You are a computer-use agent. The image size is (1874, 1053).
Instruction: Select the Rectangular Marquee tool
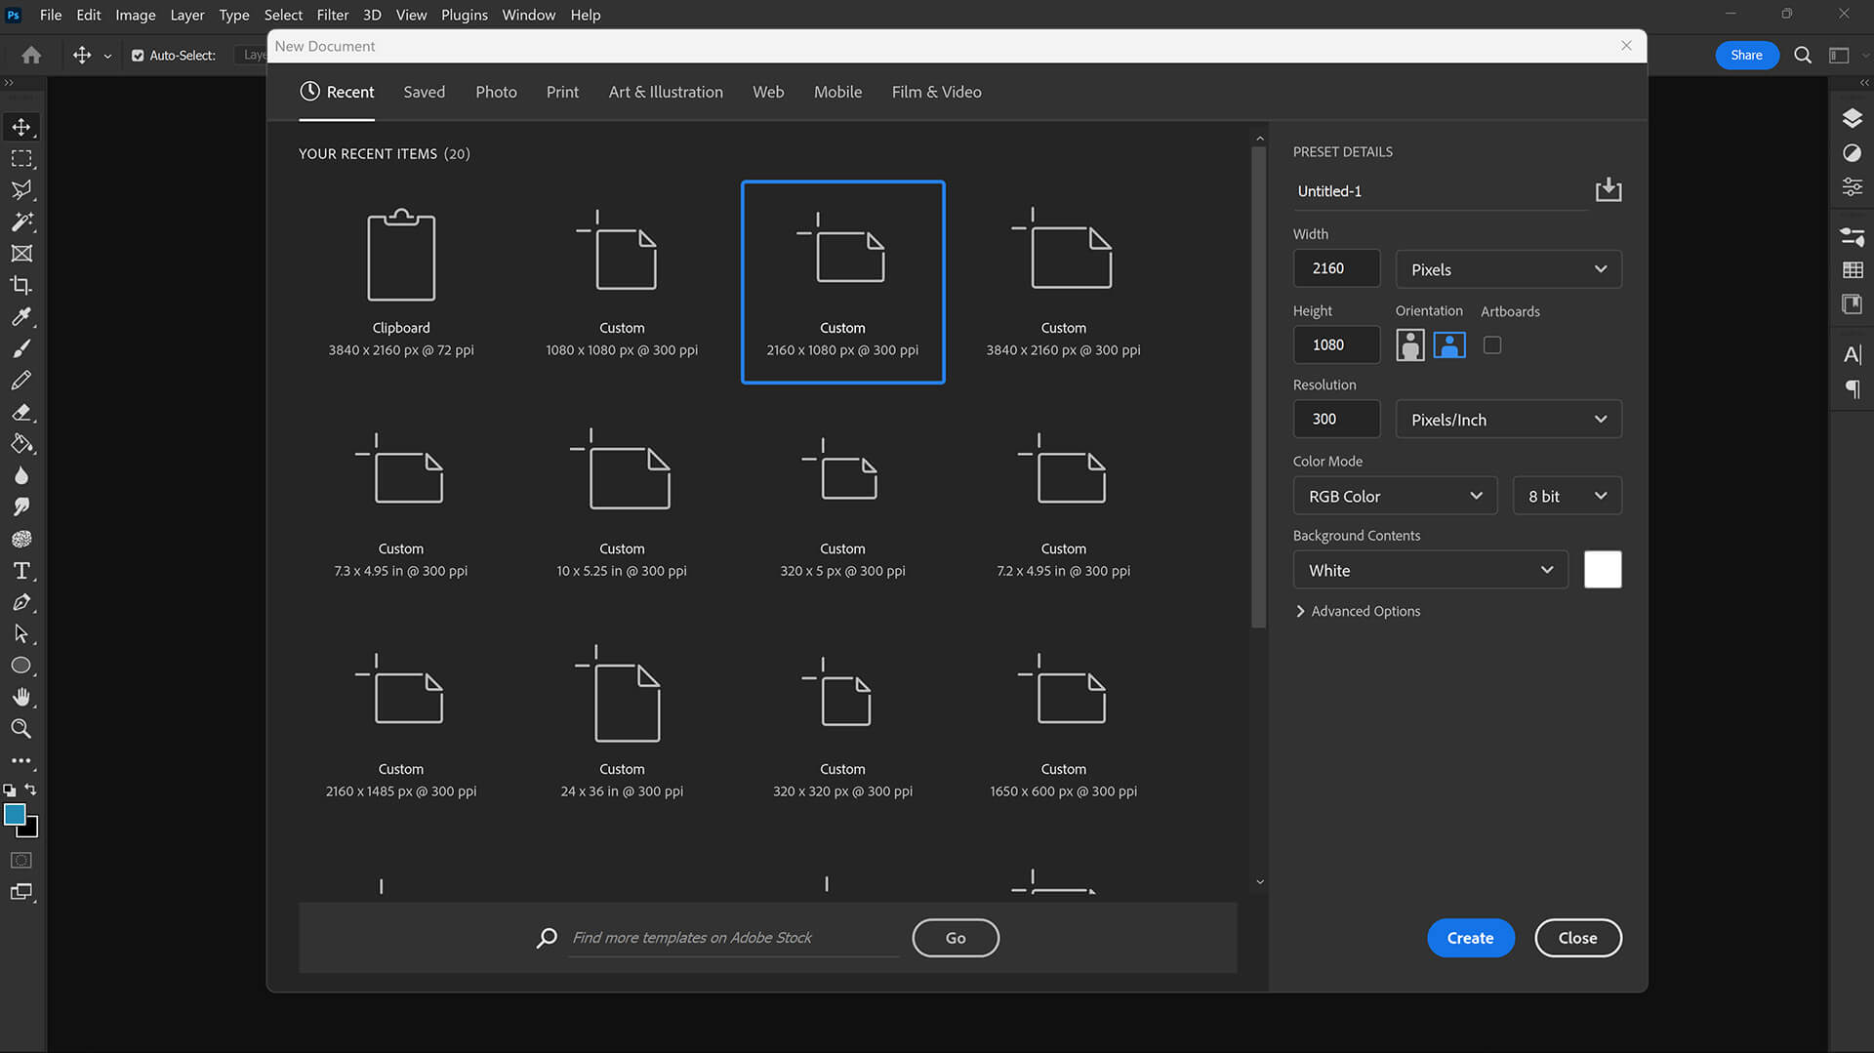click(x=21, y=158)
